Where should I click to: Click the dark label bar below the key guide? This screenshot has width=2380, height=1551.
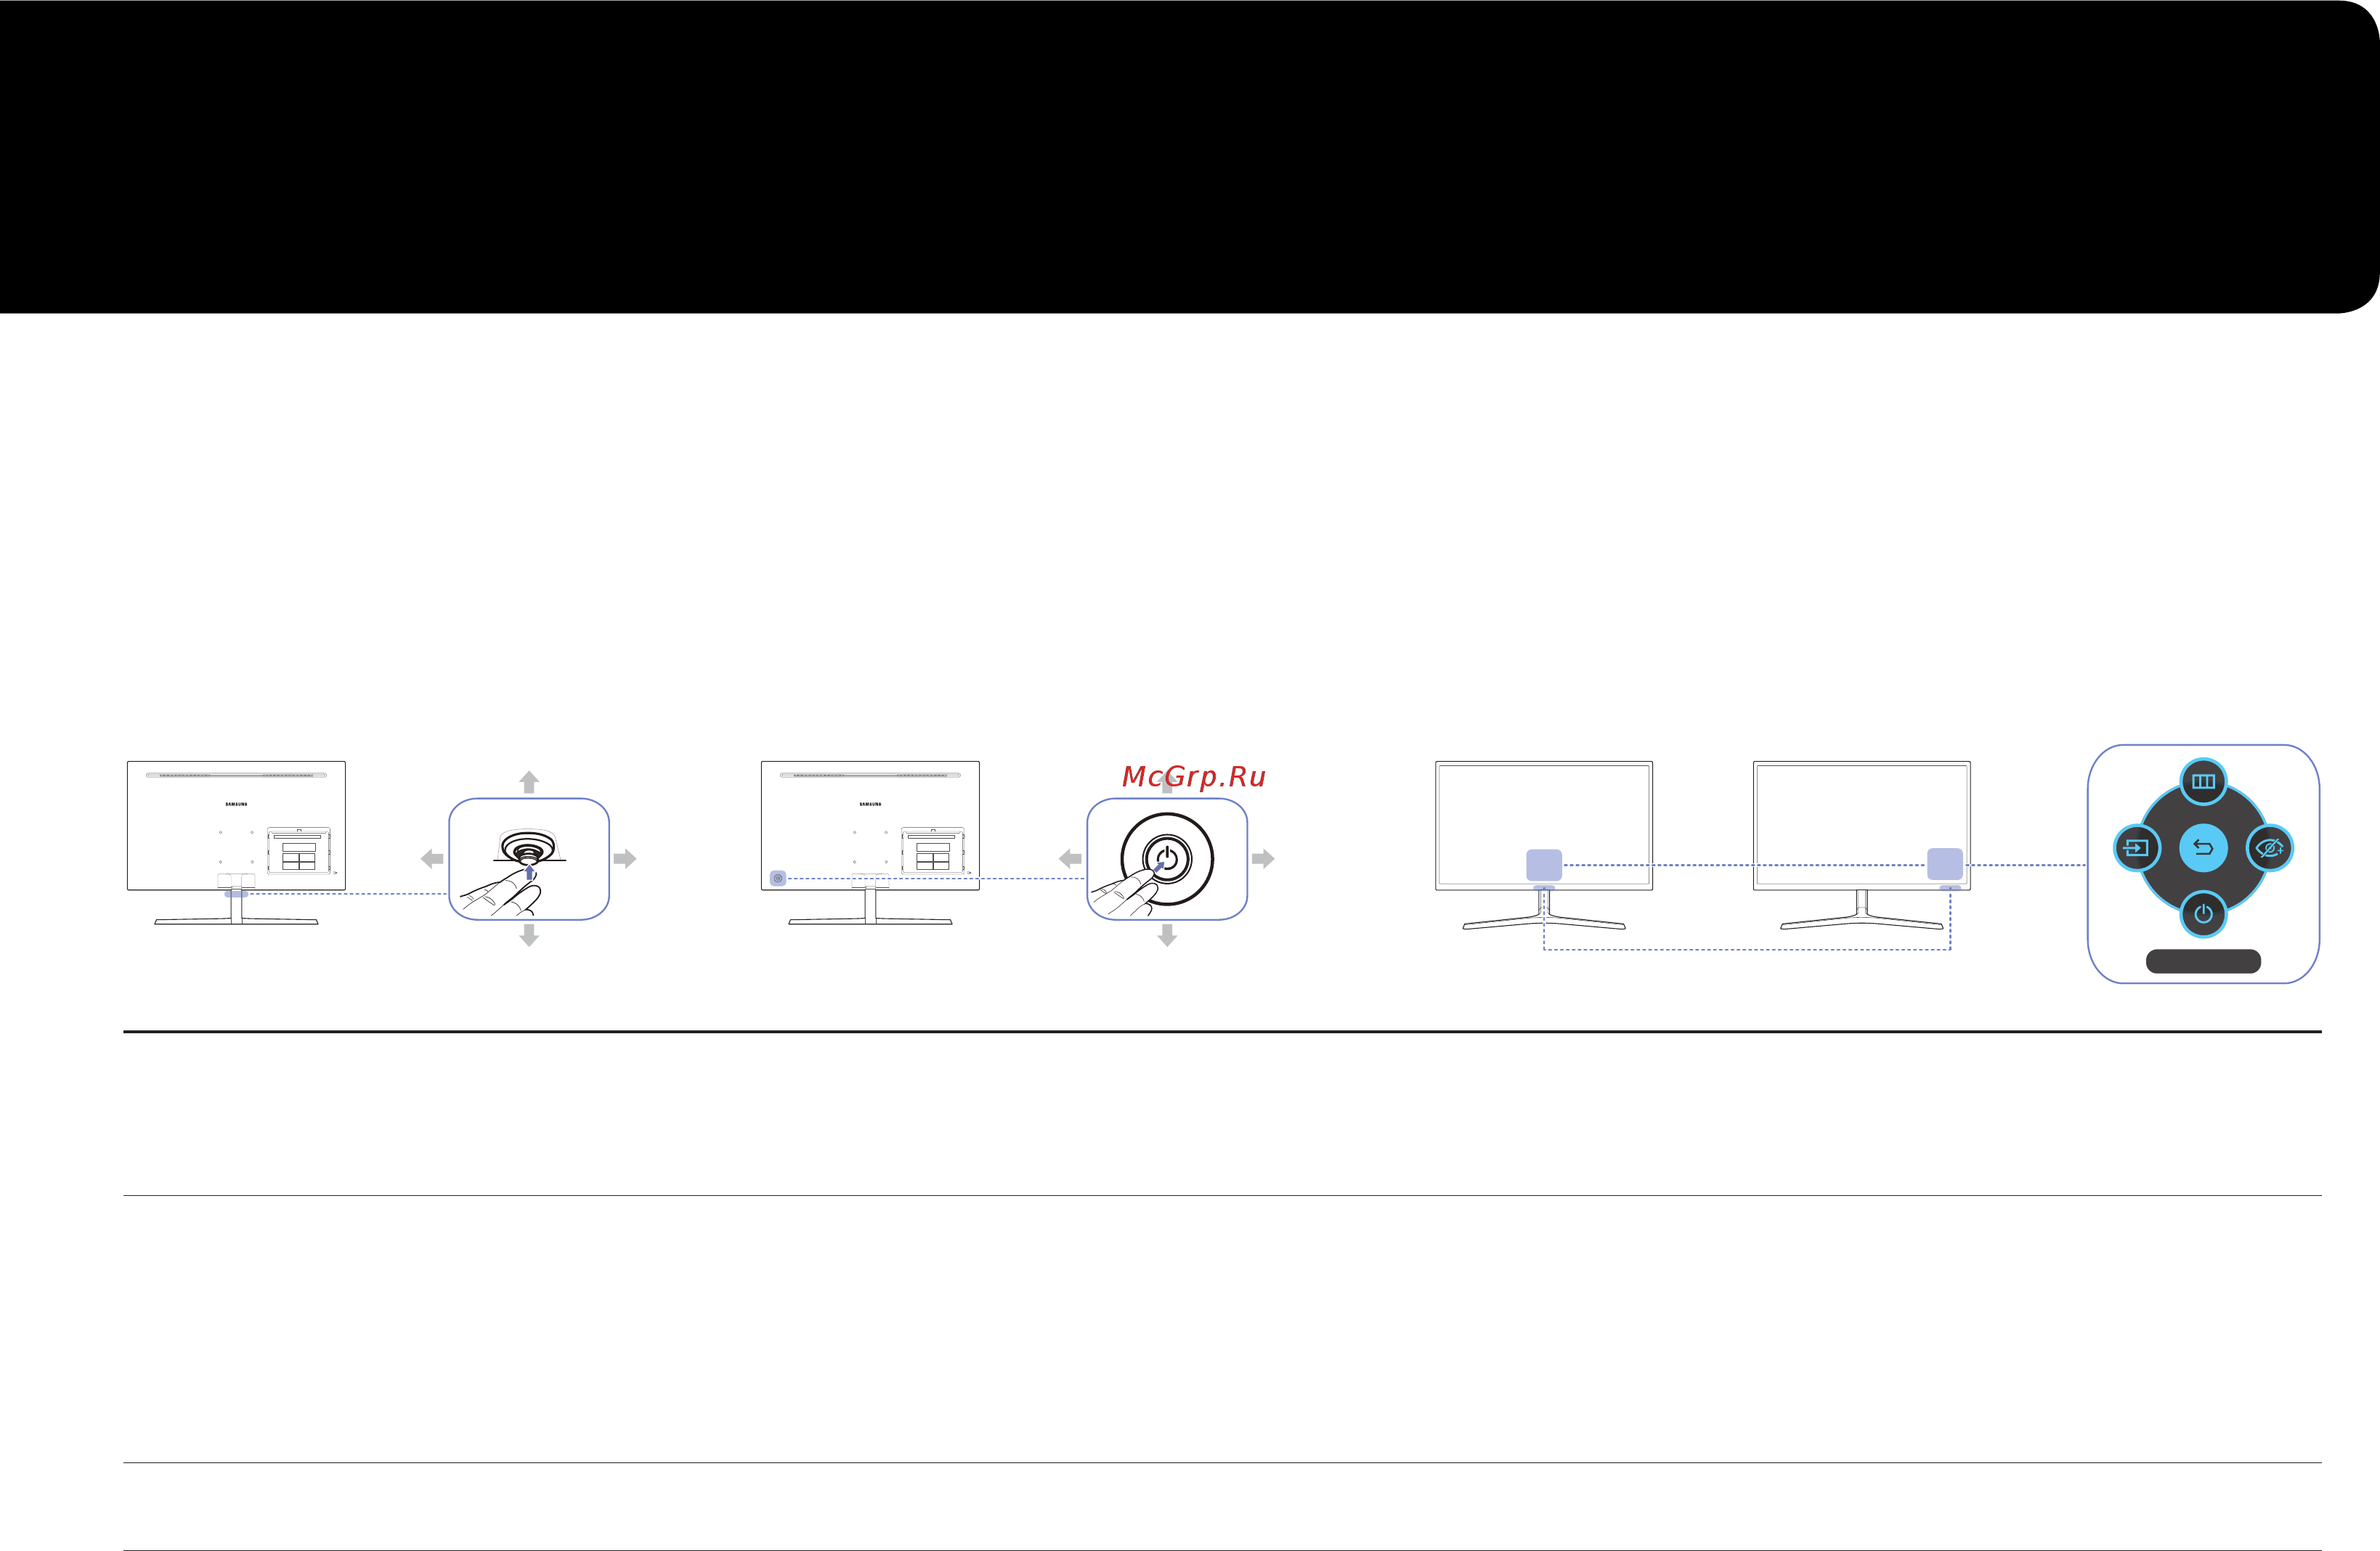pyautogui.click(x=2203, y=961)
